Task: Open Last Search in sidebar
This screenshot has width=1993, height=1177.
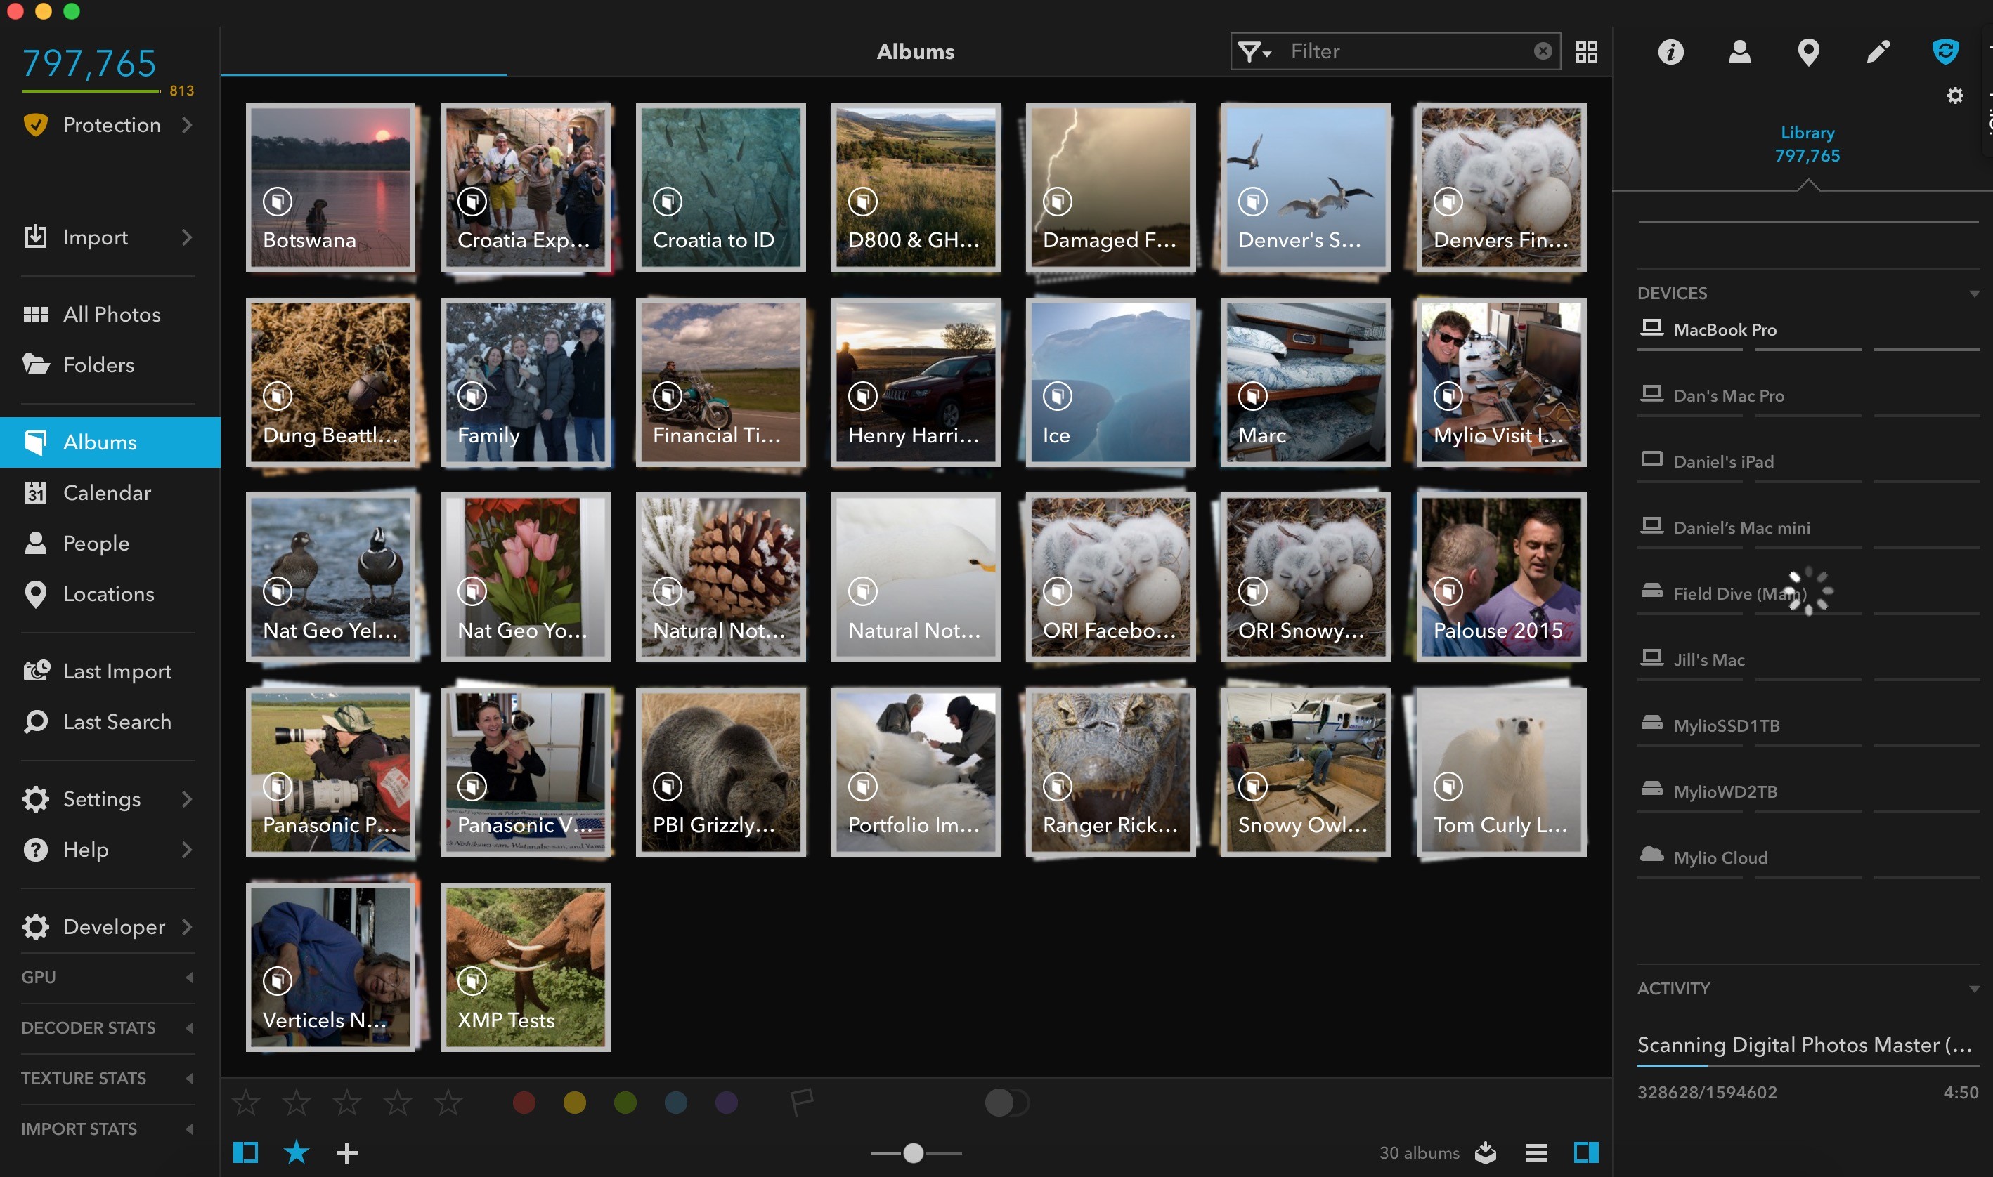Action: pos(110,722)
